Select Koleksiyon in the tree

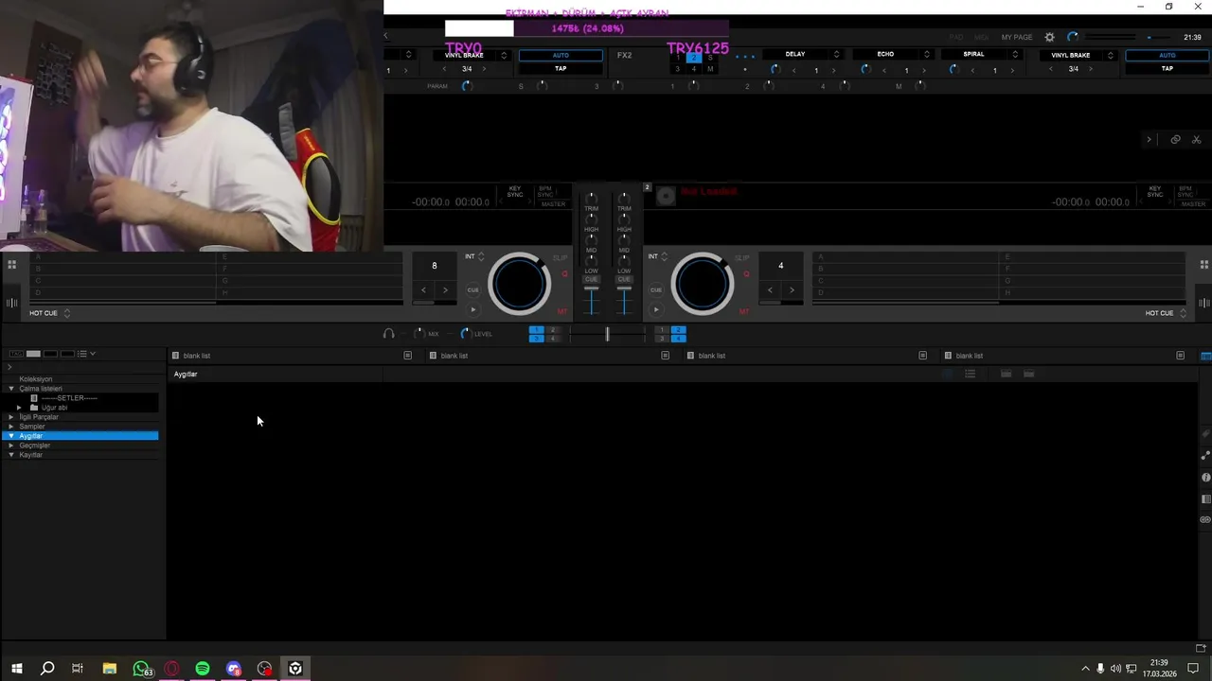click(x=36, y=379)
